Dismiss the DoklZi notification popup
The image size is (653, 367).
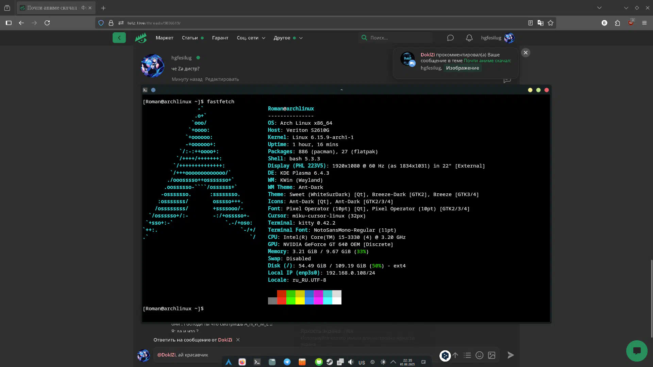526,53
